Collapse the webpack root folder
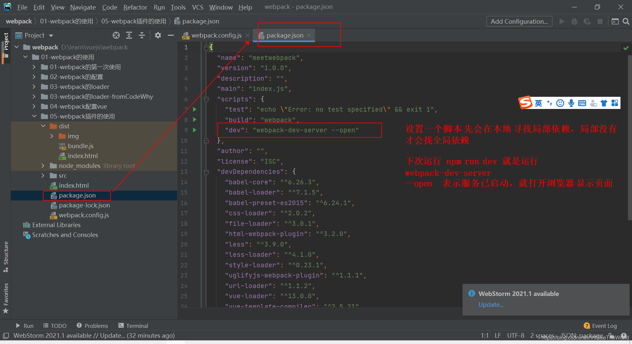 [17, 47]
